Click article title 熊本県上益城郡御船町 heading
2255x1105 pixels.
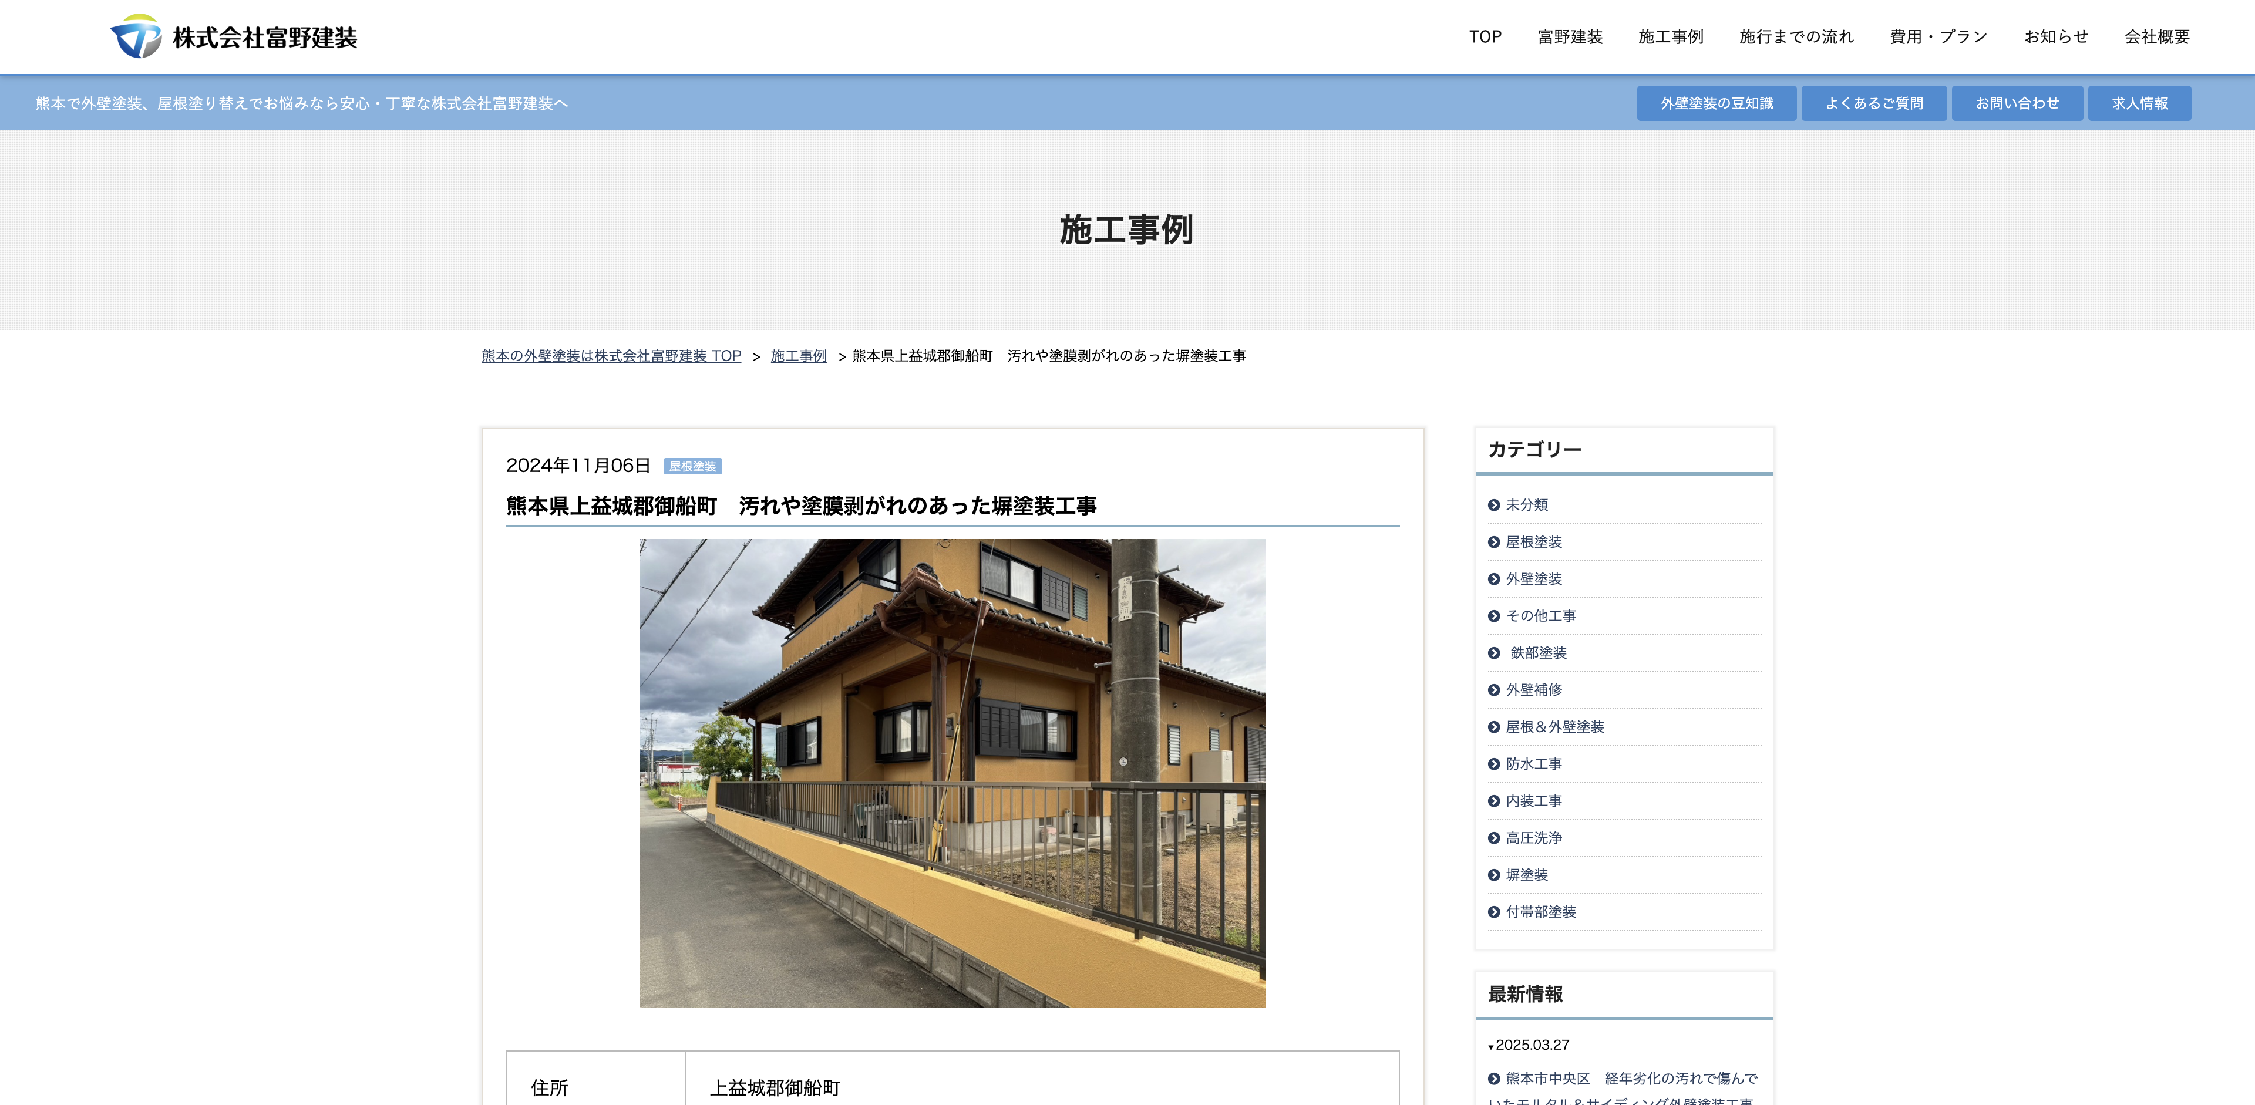coord(801,506)
